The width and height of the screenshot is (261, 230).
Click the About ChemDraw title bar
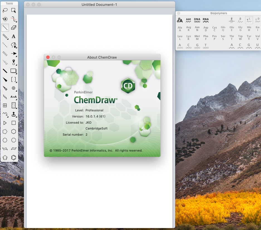[x=102, y=57]
